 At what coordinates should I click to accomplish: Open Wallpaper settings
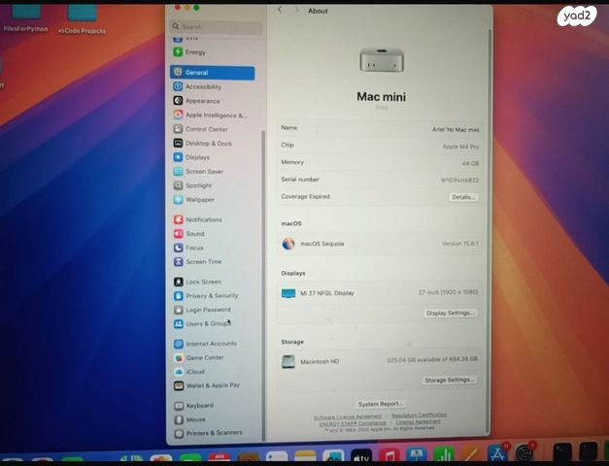point(194,200)
